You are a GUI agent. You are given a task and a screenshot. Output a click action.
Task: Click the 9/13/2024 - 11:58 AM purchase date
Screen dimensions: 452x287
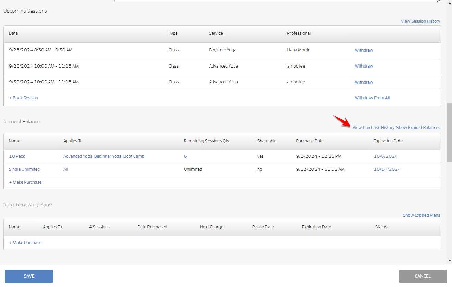pos(320,169)
